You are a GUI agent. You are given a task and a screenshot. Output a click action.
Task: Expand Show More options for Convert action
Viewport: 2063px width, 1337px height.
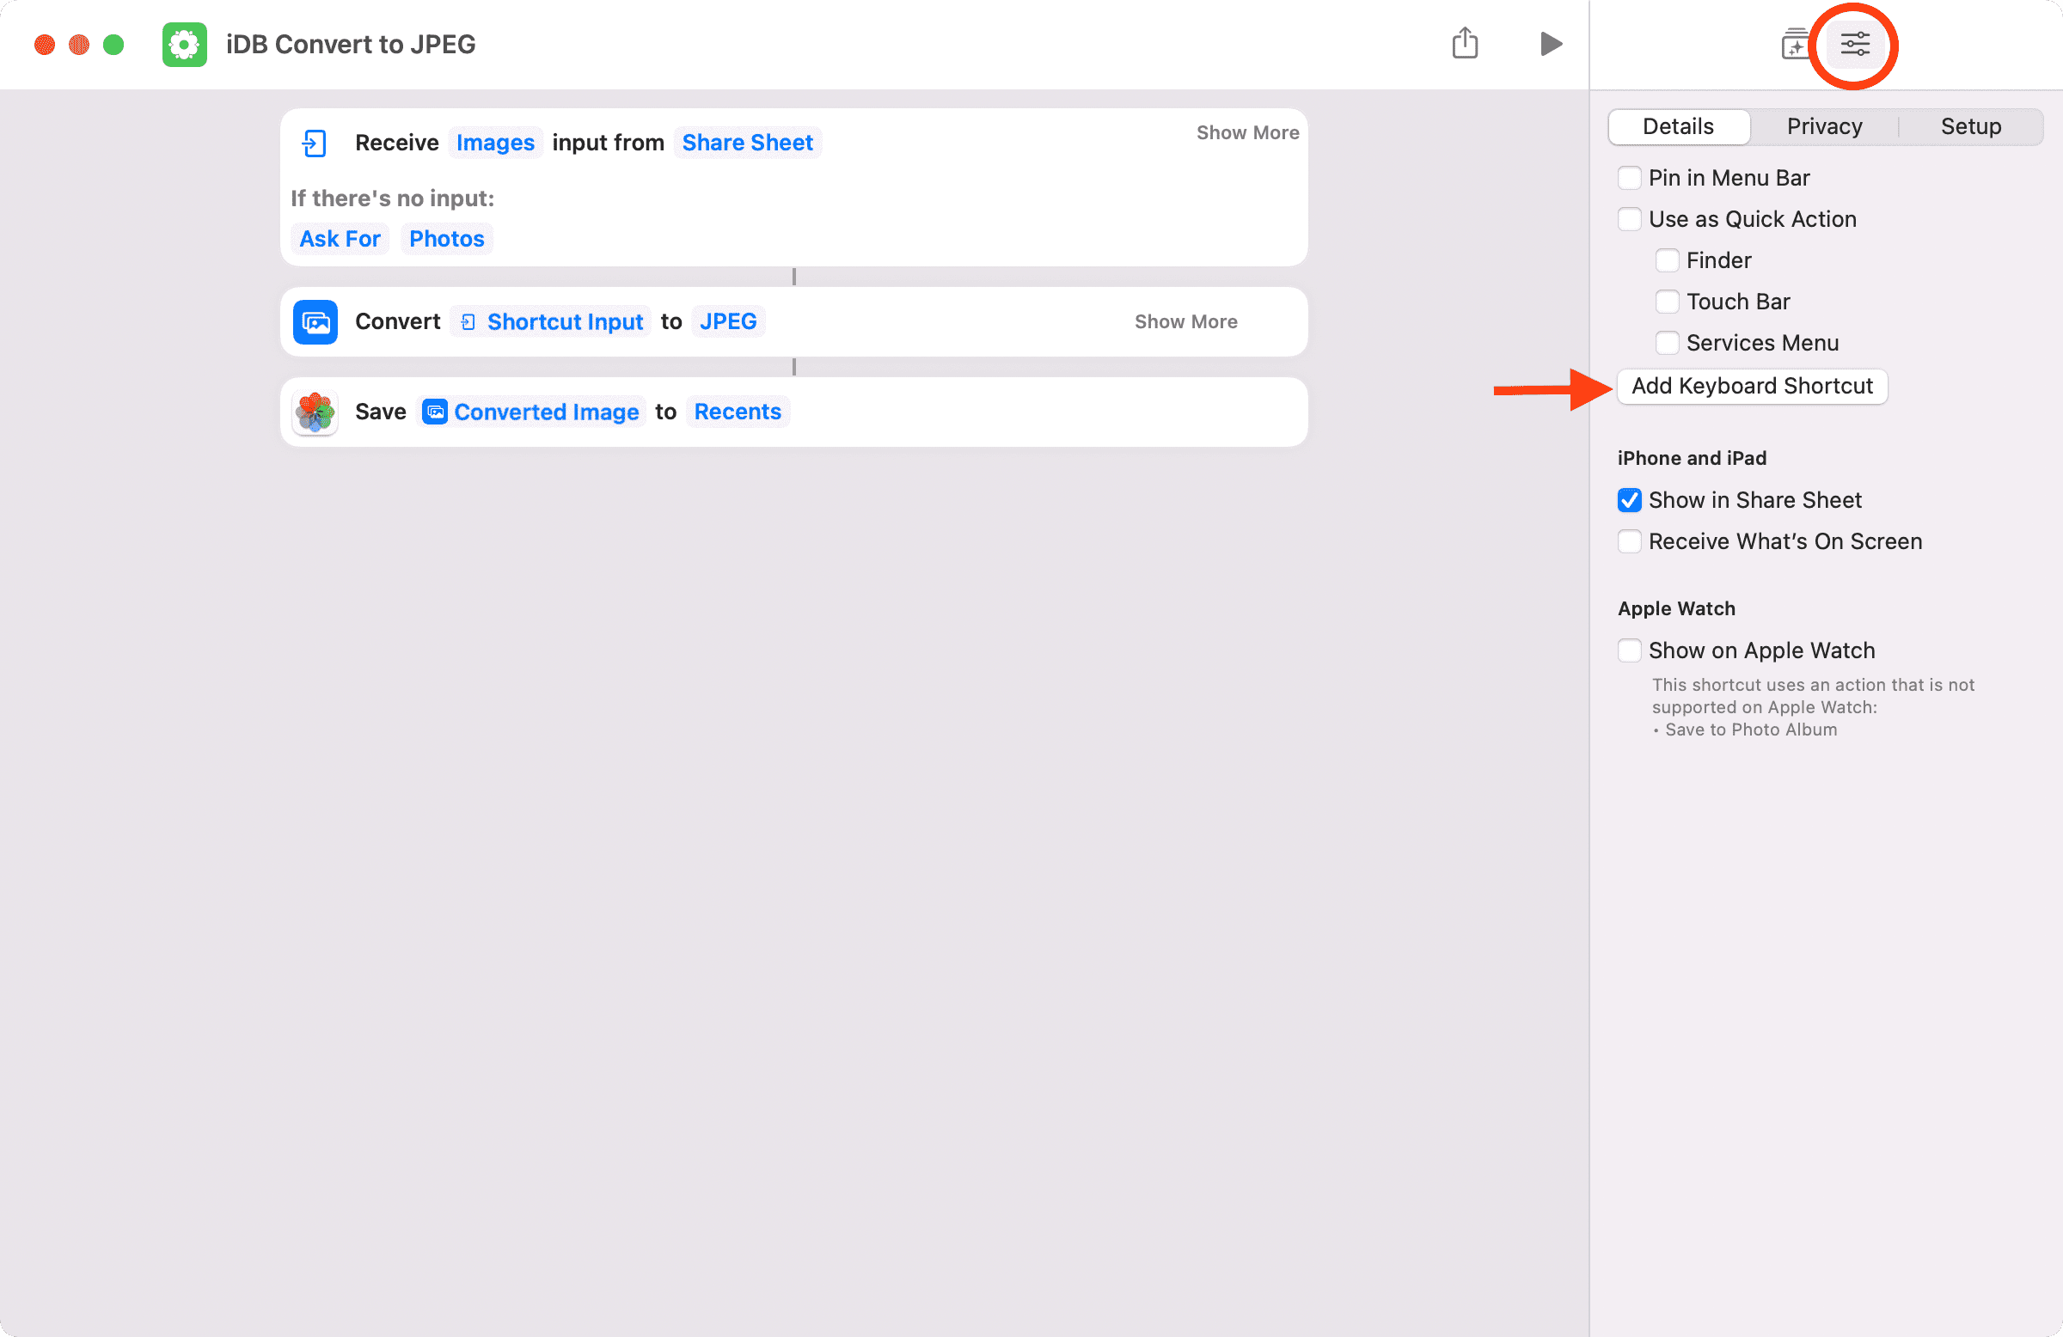1186,320
